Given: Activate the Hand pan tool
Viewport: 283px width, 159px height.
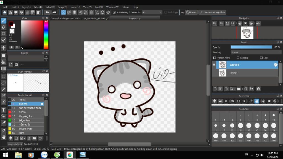Looking at the screenshot, I should [4, 137].
